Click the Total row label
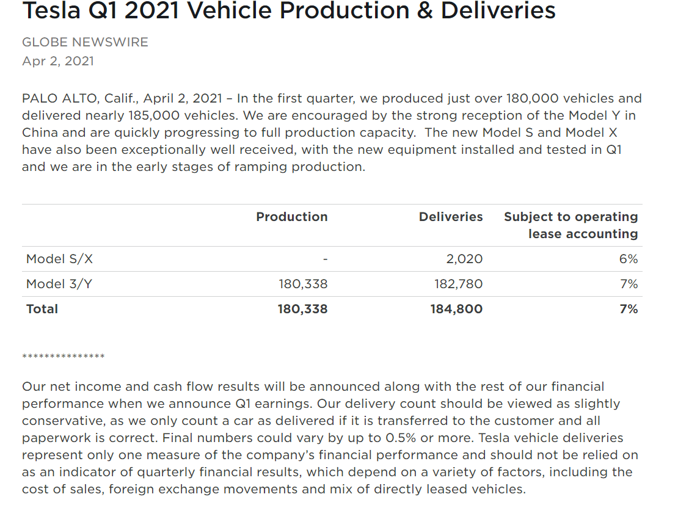The image size is (678, 508). point(42,309)
